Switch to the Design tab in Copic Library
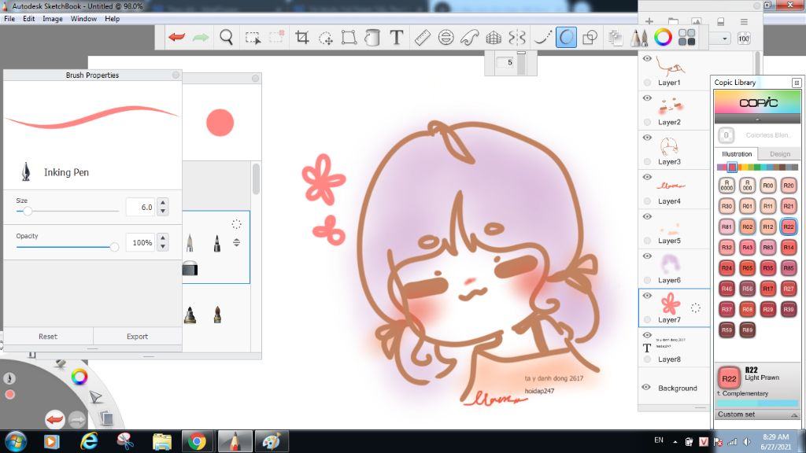This screenshot has height=453, width=806. [x=780, y=154]
